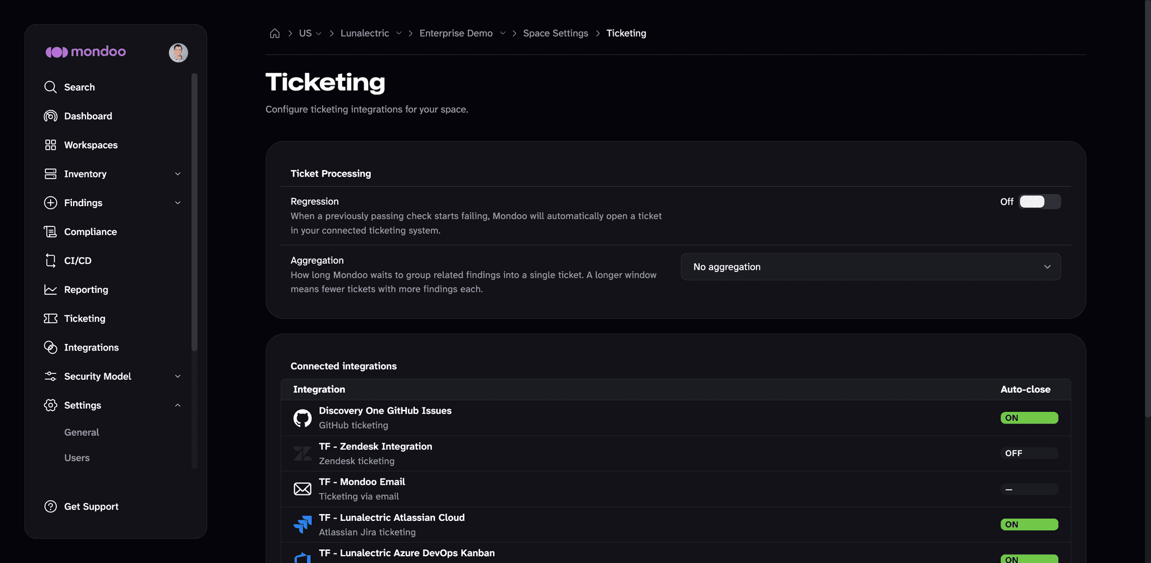The width and height of the screenshot is (1151, 563).
Task: Click the home icon in breadcrumb
Action: 275,33
